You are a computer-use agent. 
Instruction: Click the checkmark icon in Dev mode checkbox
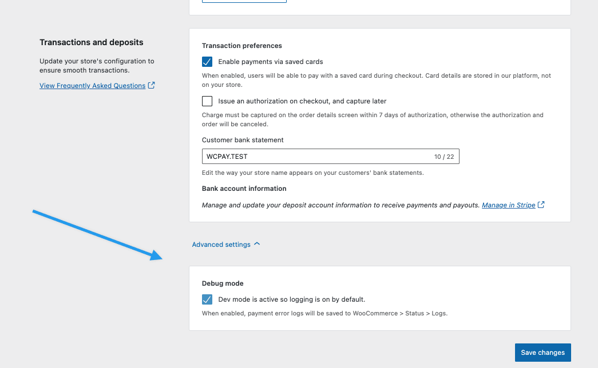pyautogui.click(x=207, y=299)
